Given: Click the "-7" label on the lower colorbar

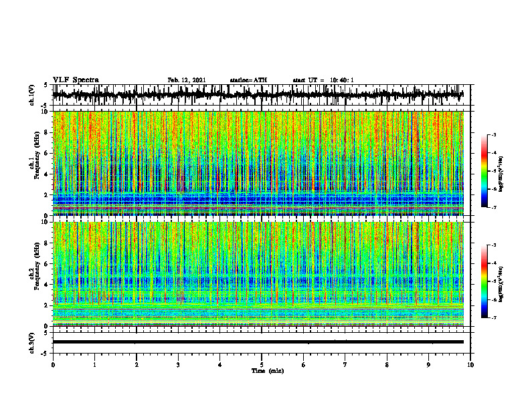Looking at the screenshot, I should click(x=493, y=318).
